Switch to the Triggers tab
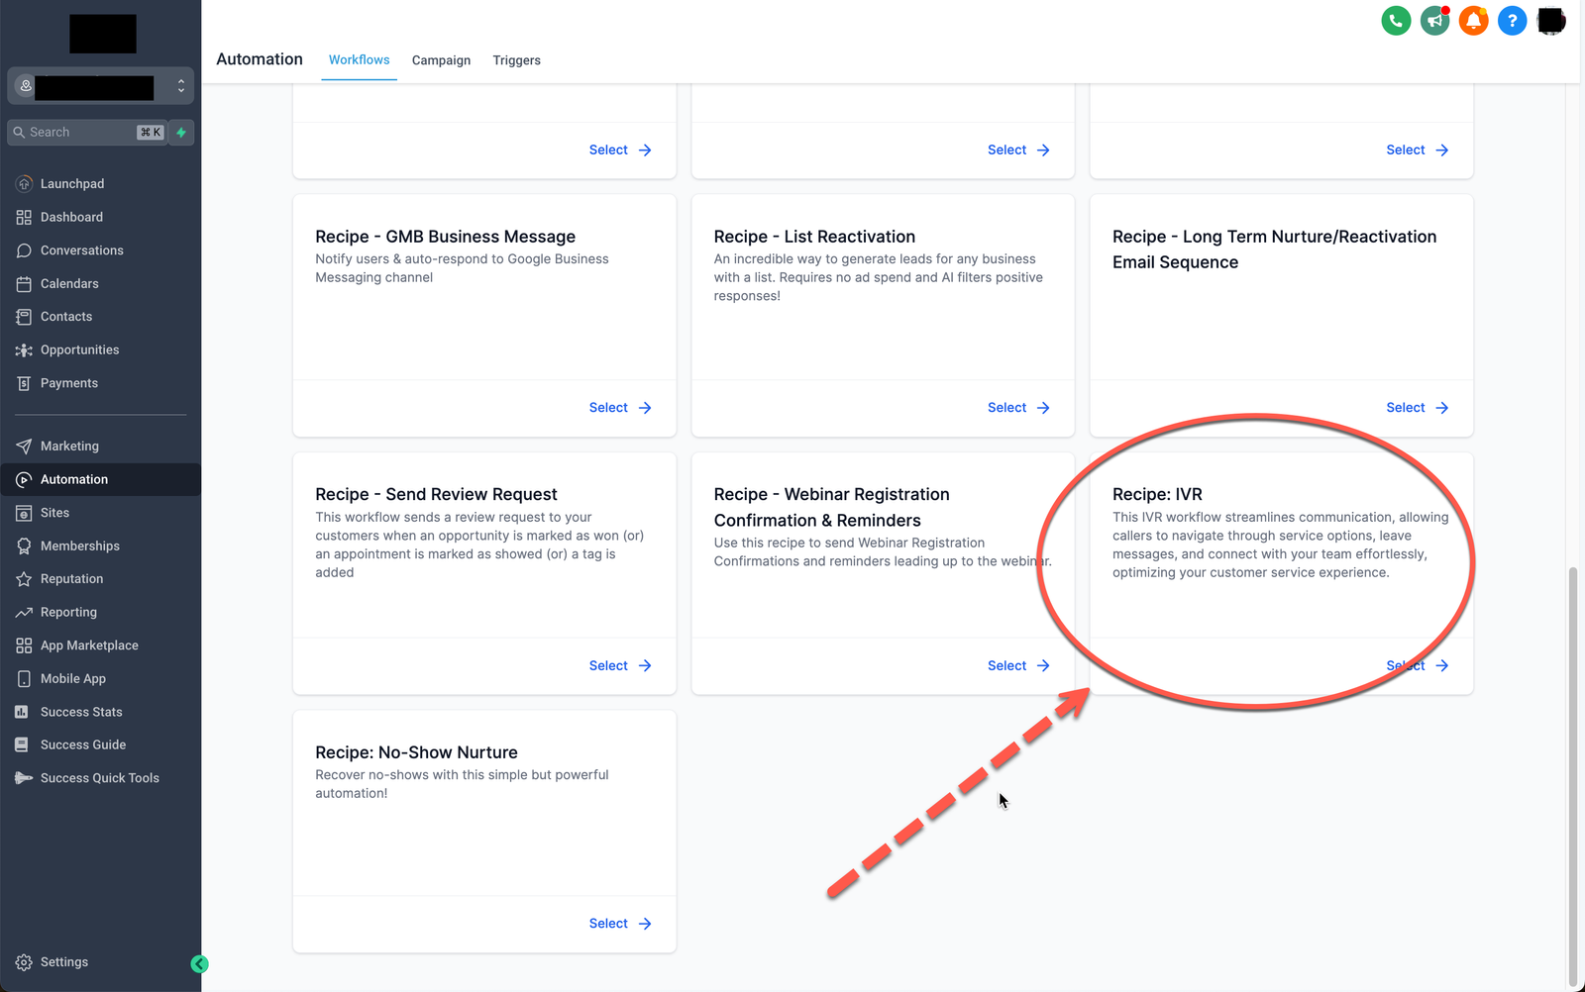1585x992 pixels. coord(516,60)
